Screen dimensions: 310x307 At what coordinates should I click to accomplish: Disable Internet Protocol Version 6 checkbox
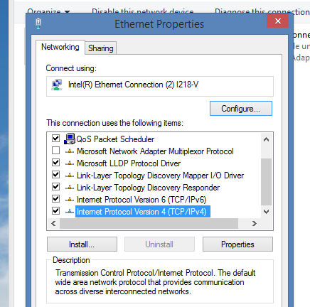55,199
